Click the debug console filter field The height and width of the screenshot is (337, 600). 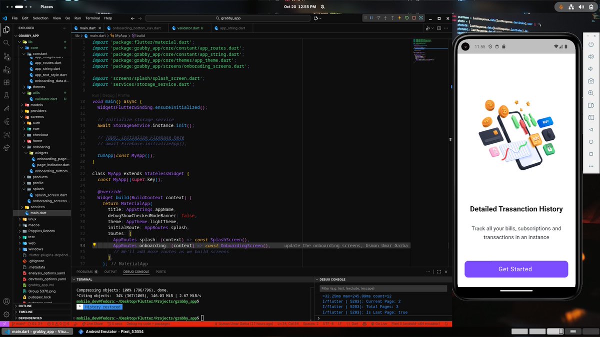tap(383, 289)
